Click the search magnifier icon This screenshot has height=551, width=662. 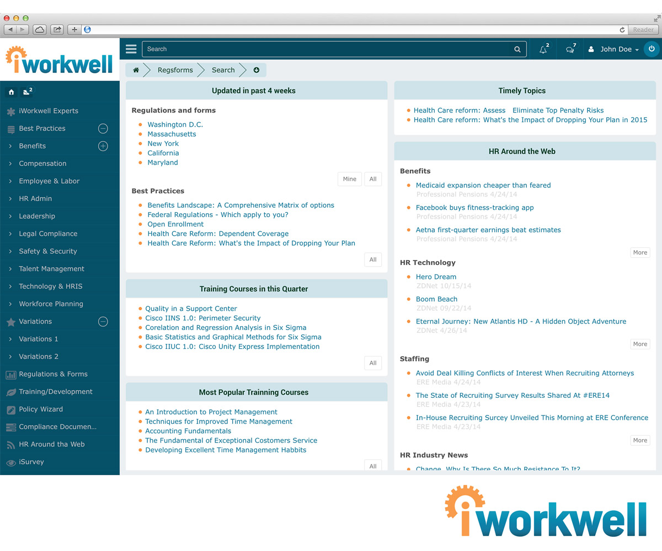click(x=517, y=49)
